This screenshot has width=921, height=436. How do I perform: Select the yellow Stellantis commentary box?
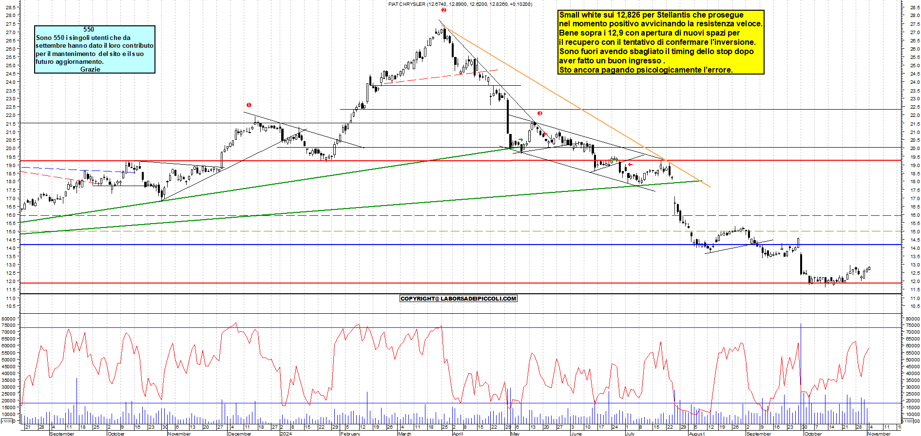coord(661,42)
